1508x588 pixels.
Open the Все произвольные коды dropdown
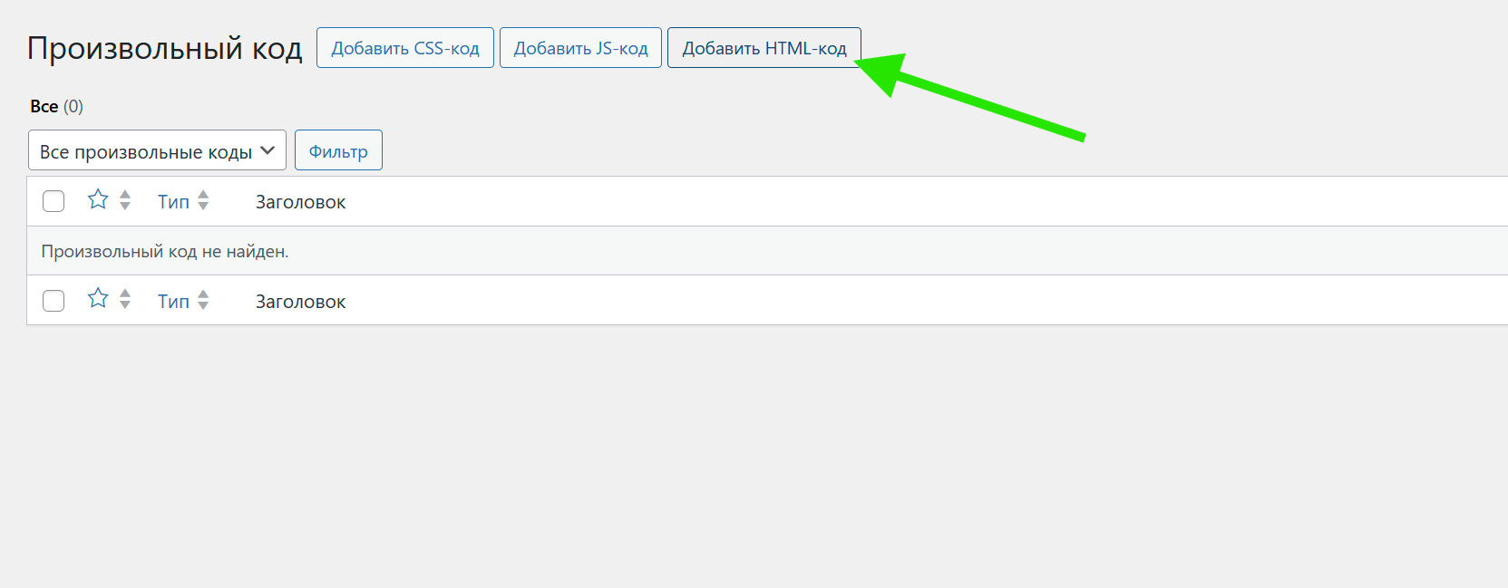pos(156,149)
